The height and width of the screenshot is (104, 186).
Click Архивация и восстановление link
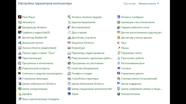point(138,22)
